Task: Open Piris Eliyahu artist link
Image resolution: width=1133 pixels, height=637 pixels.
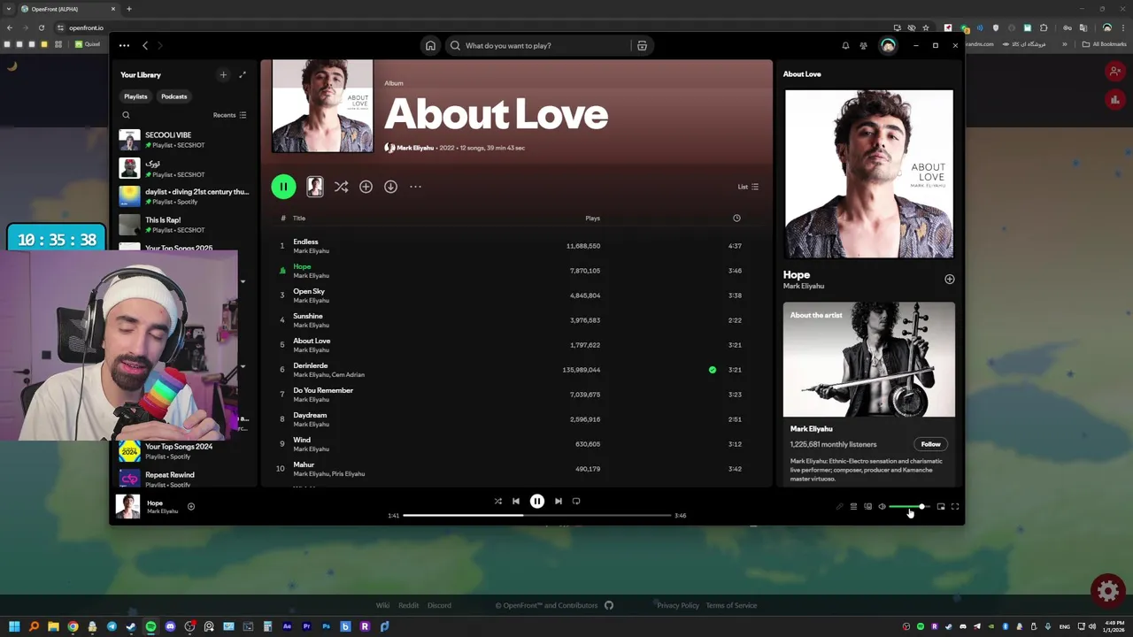Action: click(x=348, y=474)
